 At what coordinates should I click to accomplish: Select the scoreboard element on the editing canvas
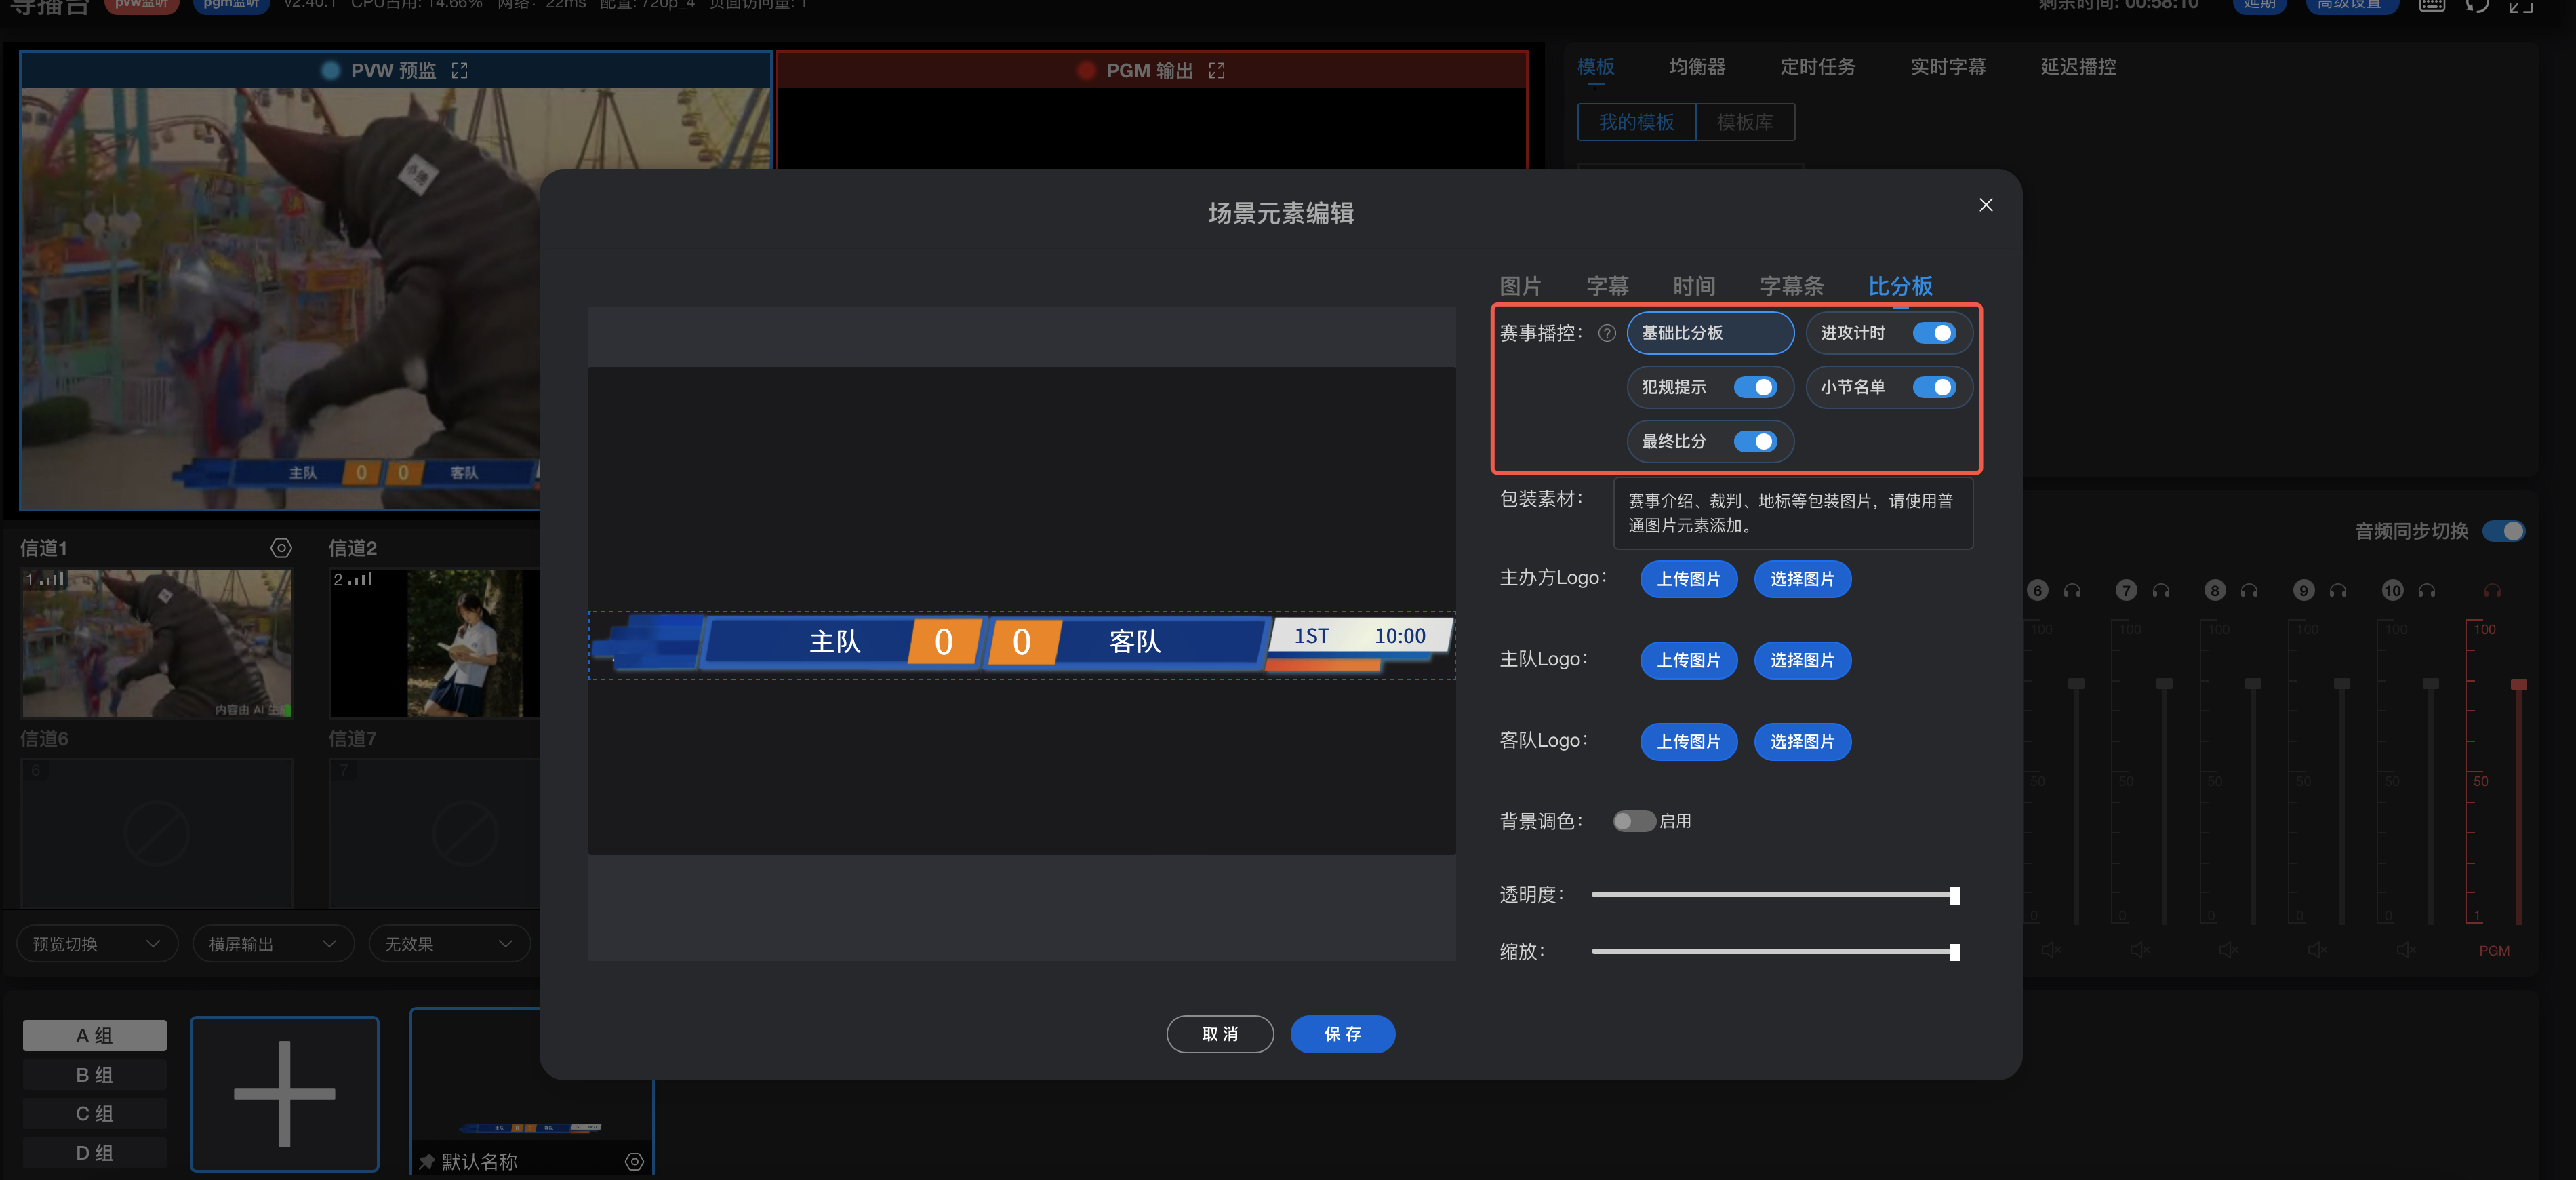click(x=1022, y=645)
